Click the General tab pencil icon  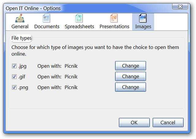click(x=20, y=18)
